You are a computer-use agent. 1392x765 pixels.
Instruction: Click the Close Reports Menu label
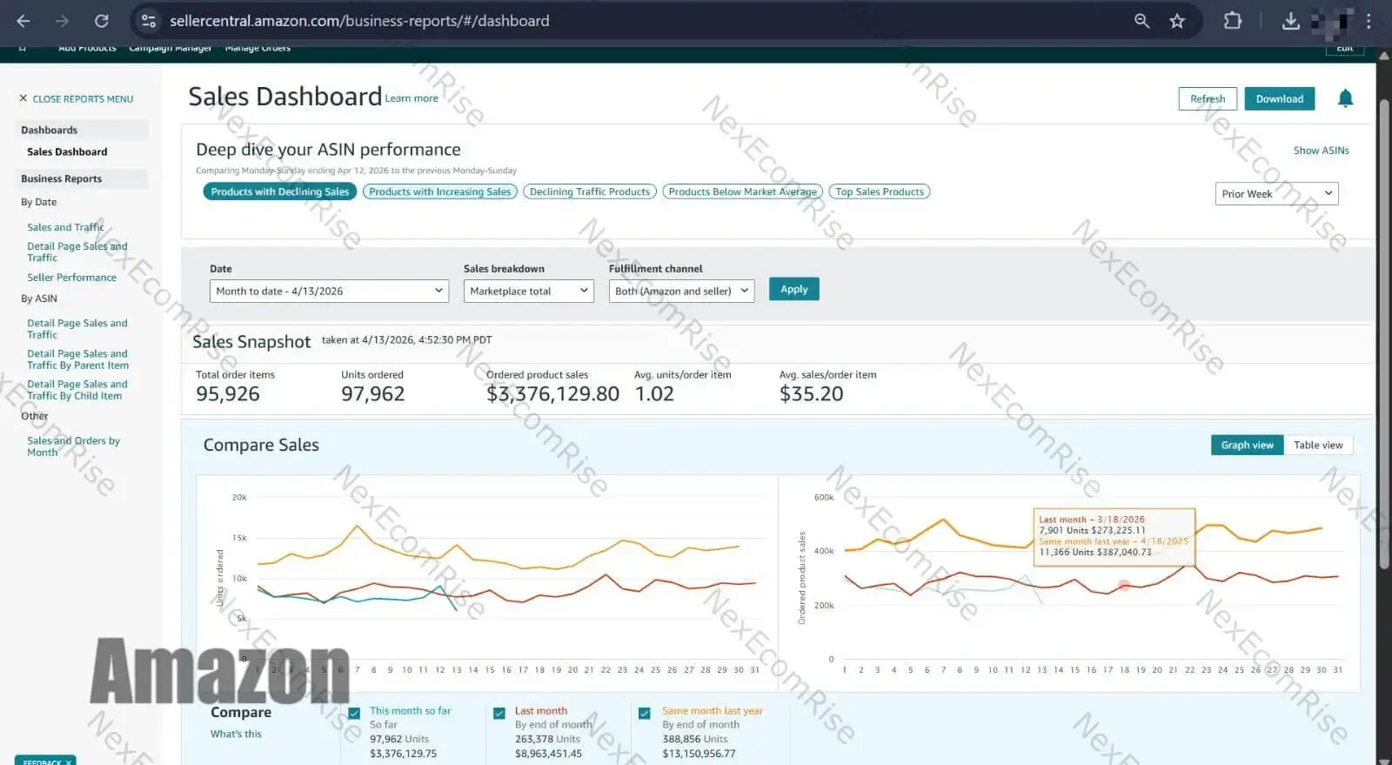coord(83,98)
